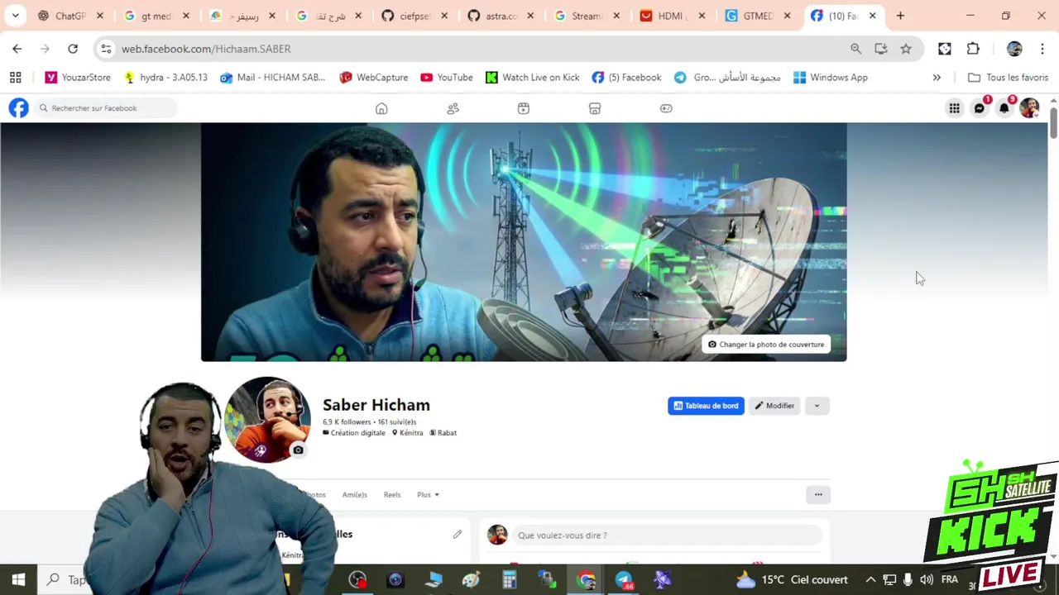Click the Chrome icon in the taskbar
Viewport: 1059px width, 595px height.
(586, 580)
